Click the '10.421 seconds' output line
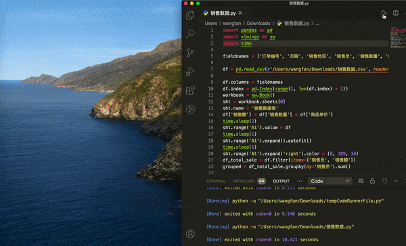The width and height of the screenshot is (406, 246). [x=263, y=239]
